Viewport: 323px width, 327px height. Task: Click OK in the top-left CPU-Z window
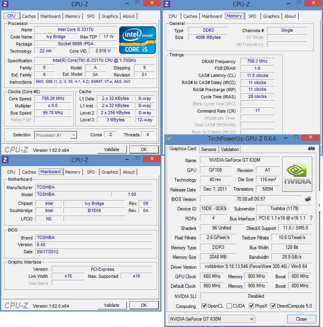(144, 149)
